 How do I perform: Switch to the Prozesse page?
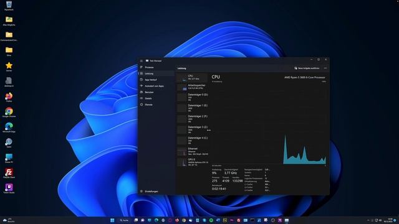(156, 67)
